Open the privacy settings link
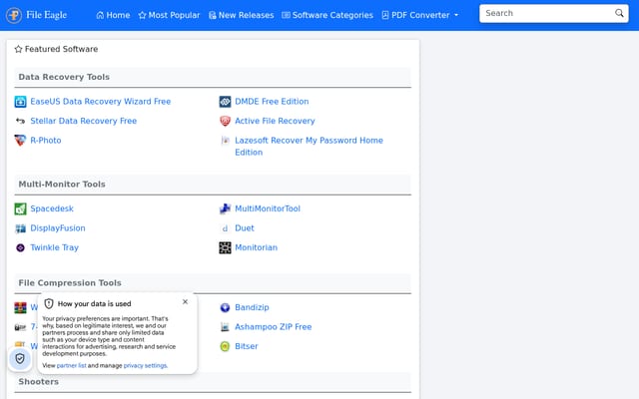639x399 pixels. 145,366
